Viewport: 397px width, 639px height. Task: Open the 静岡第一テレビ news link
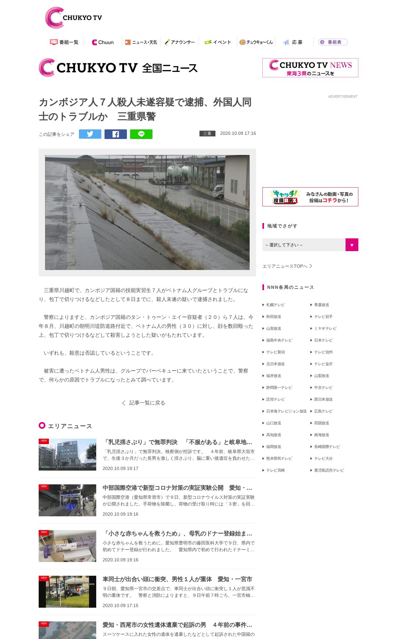click(277, 388)
